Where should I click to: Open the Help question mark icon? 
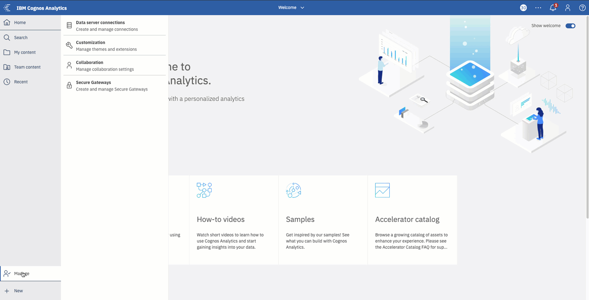pos(582,8)
